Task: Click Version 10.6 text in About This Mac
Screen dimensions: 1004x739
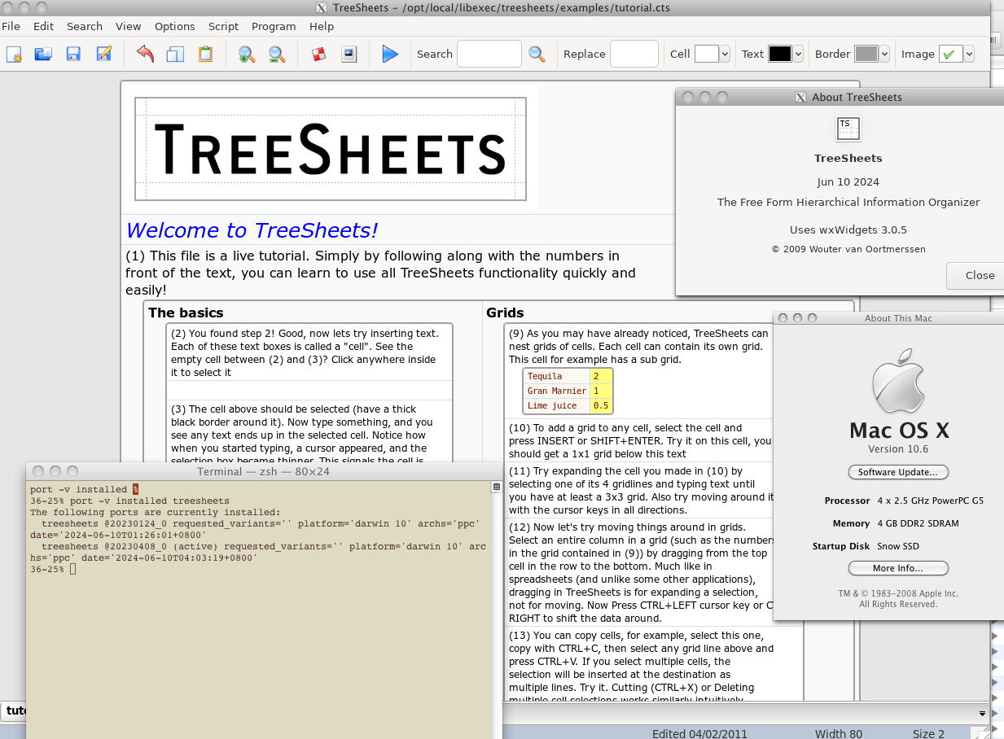Action: pyautogui.click(x=898, y=448)
